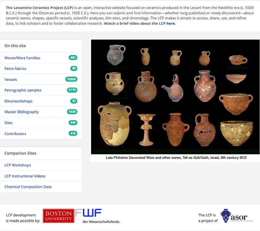Click the 646 Sites count badge
Viewport: 260px width, 231px height.
coord(73,123)
